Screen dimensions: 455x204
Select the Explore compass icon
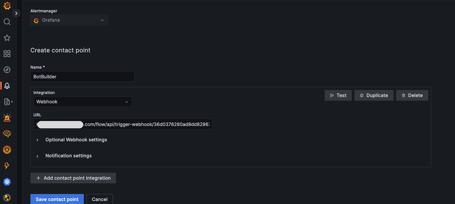[x=7, y=70]
